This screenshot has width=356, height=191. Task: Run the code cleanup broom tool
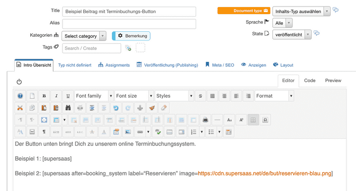point(152,108)
